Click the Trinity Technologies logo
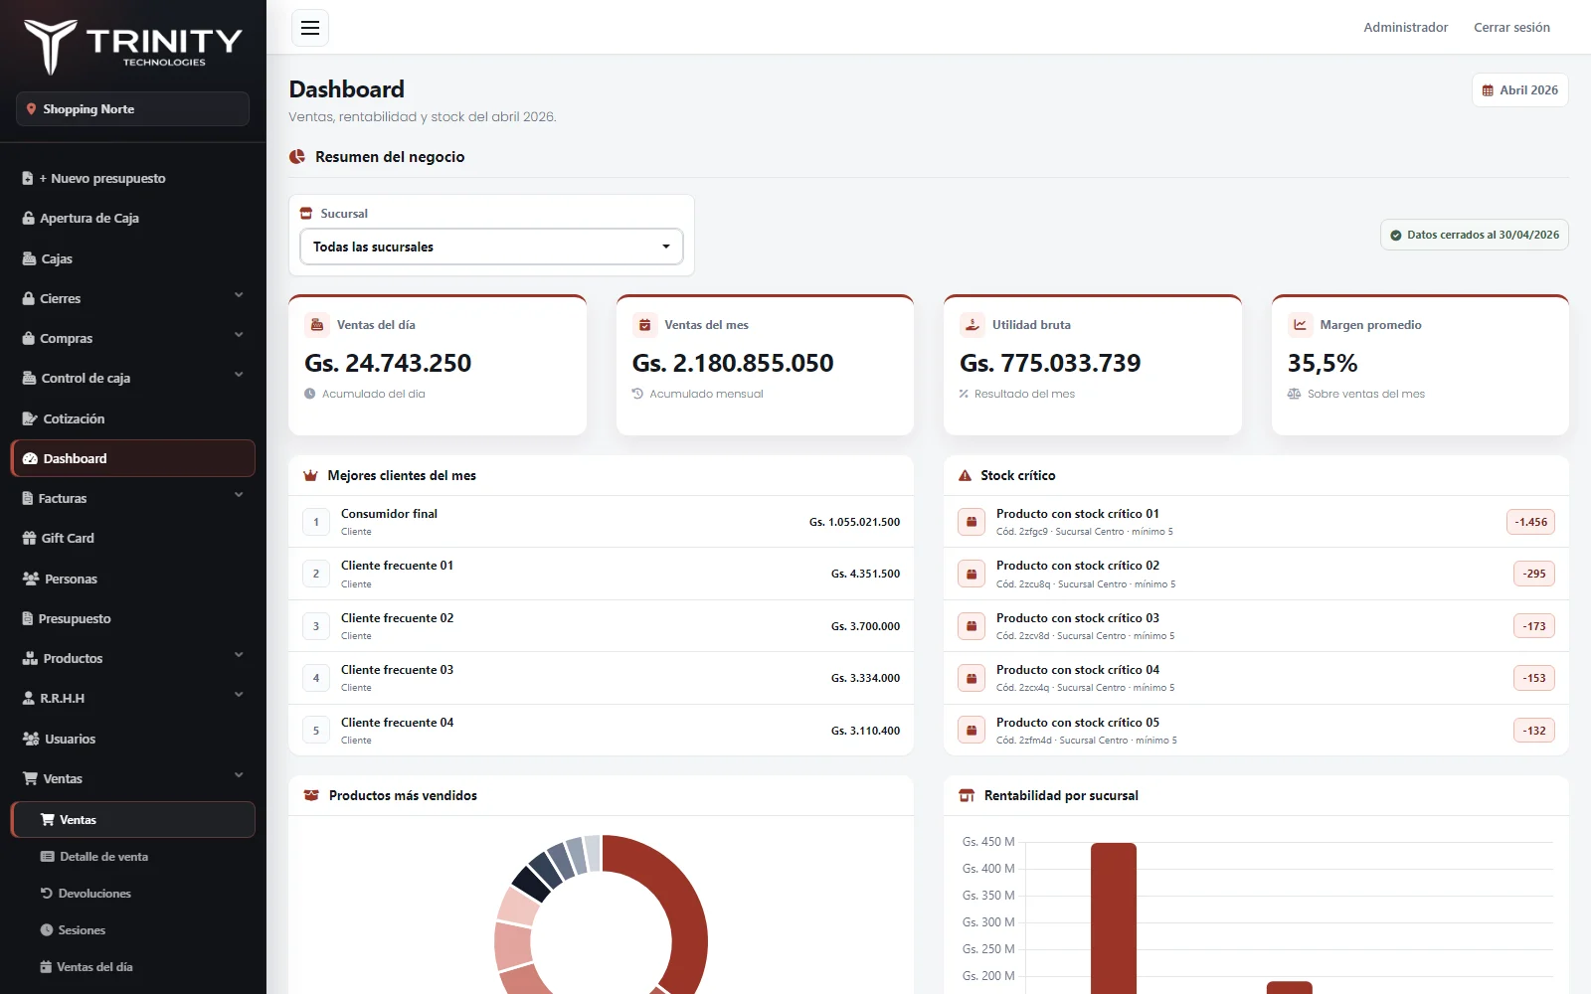1591x994 pixels. [133, 46]
